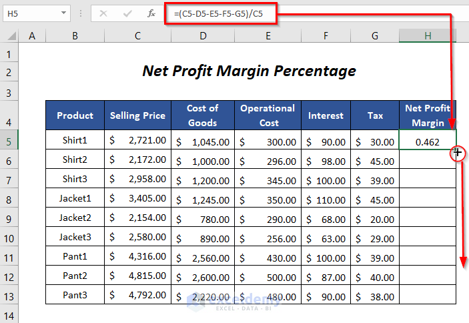Click the Enter checkmark formula bar icon
The width and height of the screenshot is (469, 323).
127,13
